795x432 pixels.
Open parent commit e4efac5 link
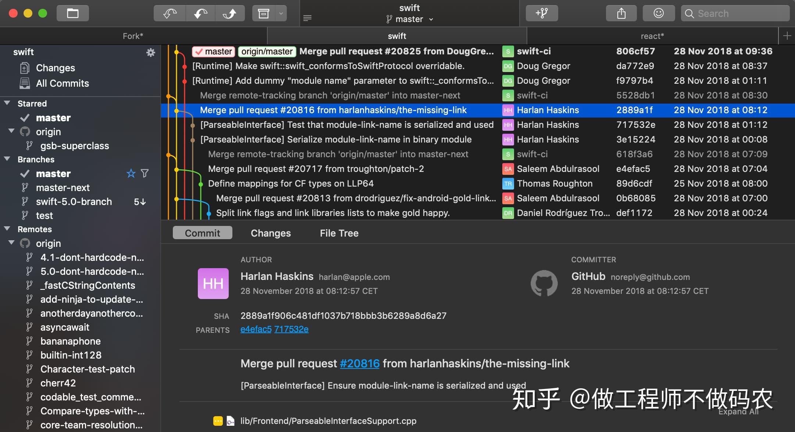coord(256,329)
